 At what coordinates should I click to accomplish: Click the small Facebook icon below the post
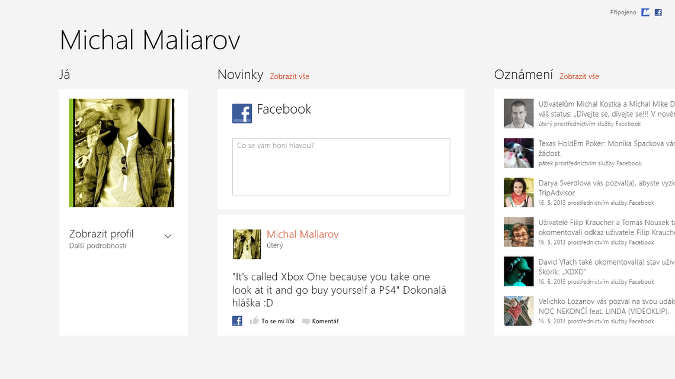coord(237,321)
